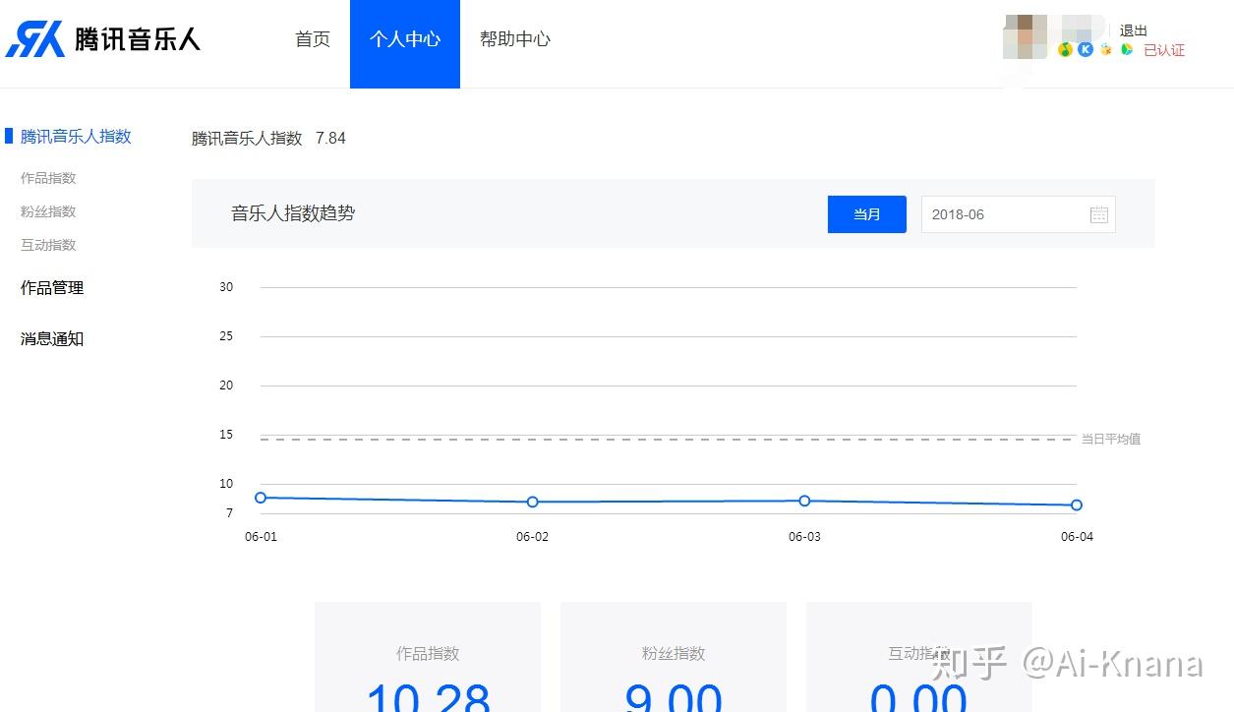This screenshot has width=1234, height=712.
Task: Open the 互动指数 sidebar entry
Action: point(47,245)
